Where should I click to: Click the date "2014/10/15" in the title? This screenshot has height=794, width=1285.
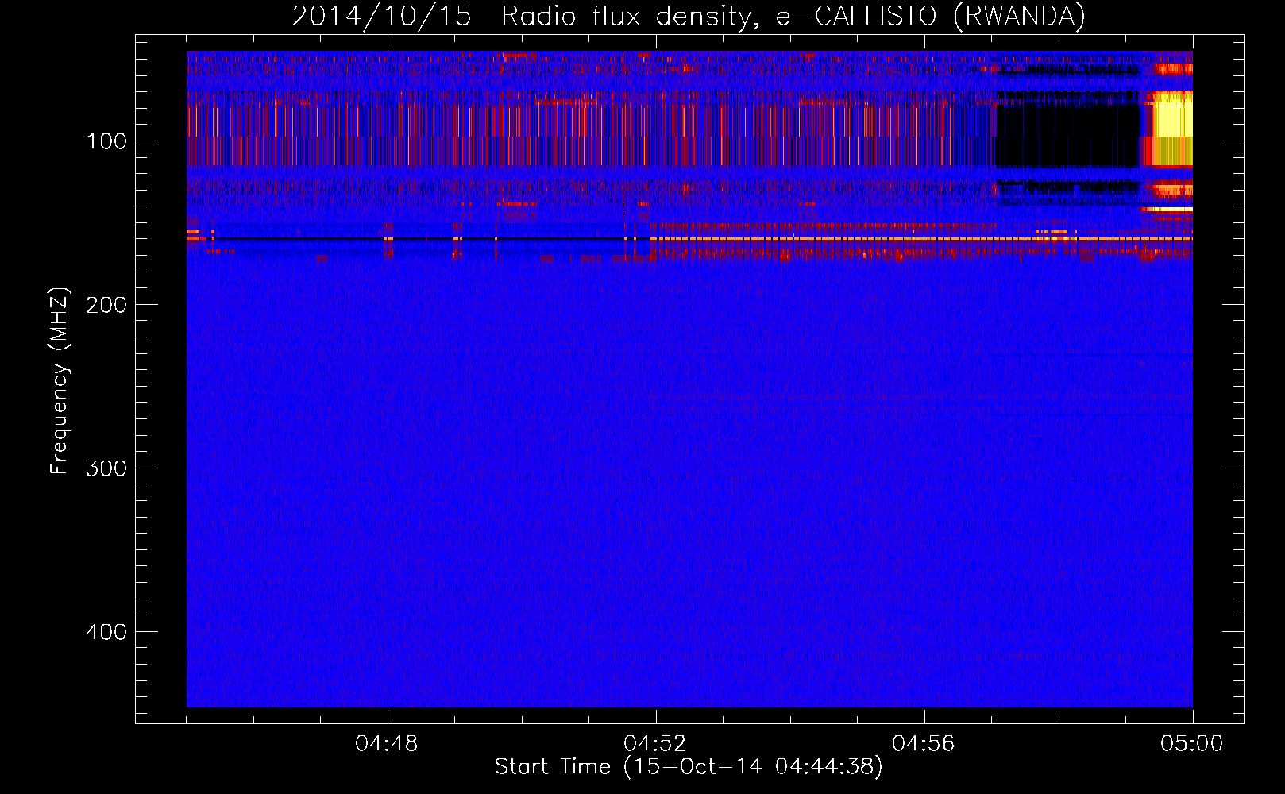pos(382,16)
